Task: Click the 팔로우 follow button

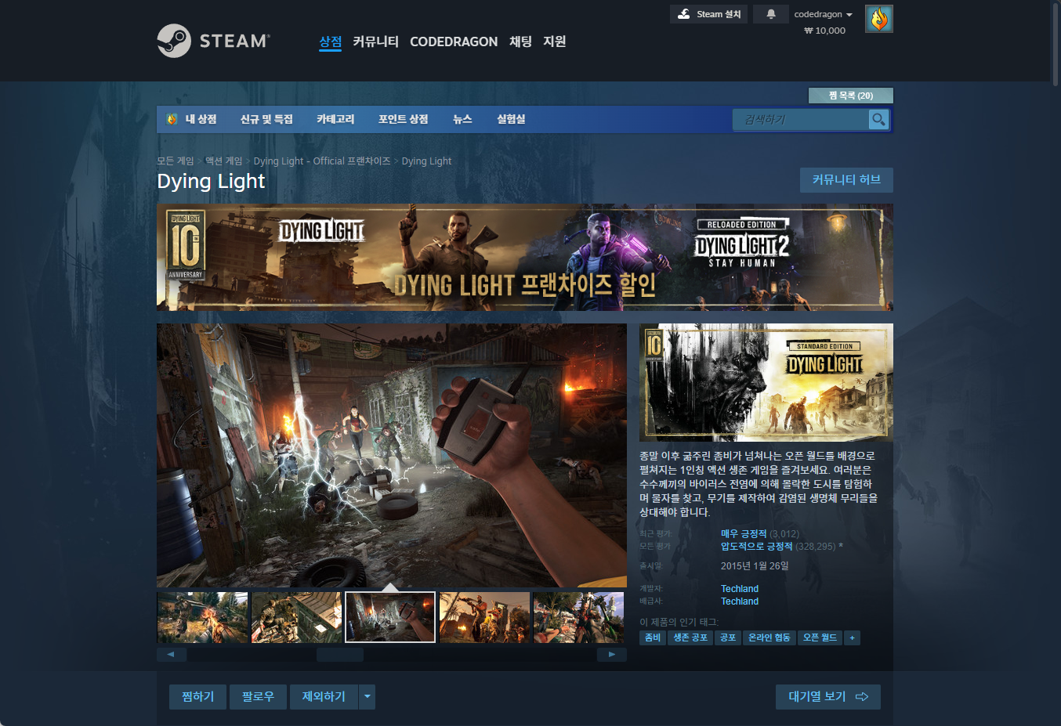Action: (x=258, y=697)
